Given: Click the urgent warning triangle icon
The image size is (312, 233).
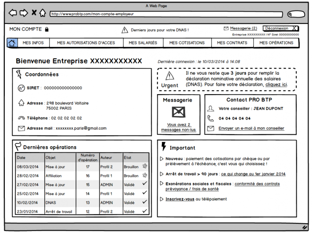Looking at the screenshot, I should click(x=169, y=76).
